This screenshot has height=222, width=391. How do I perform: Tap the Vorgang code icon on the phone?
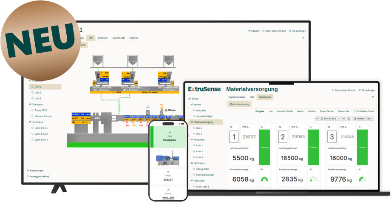tap(168, 190)
